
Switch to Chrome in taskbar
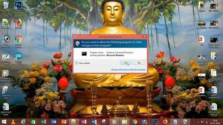[x=134, y=122]
